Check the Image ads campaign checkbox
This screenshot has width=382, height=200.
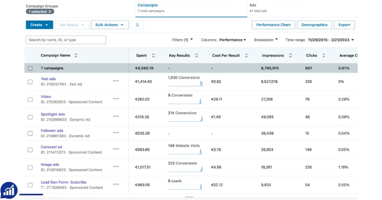(x=30, y=168)
